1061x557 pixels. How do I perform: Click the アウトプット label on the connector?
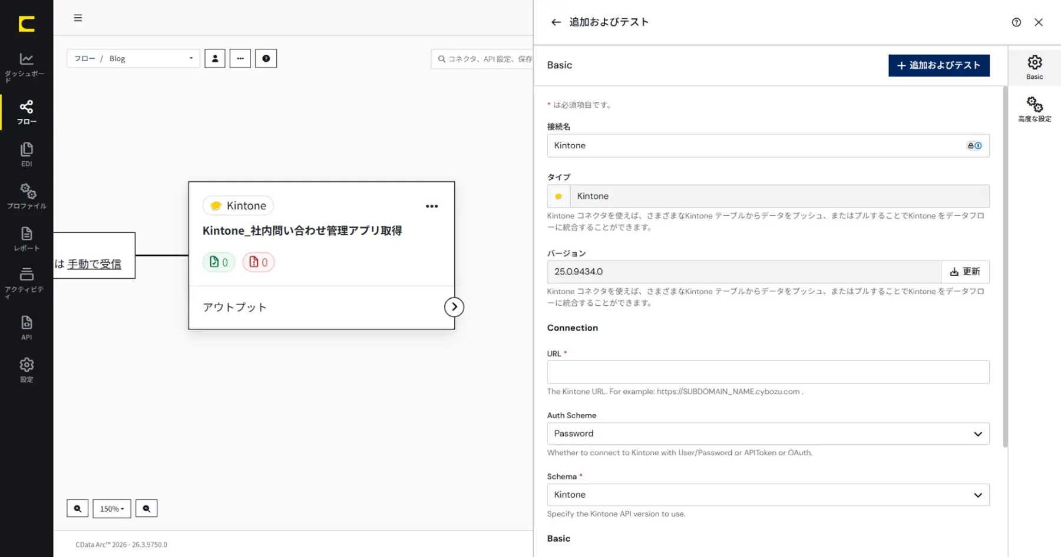coord(234,307)
